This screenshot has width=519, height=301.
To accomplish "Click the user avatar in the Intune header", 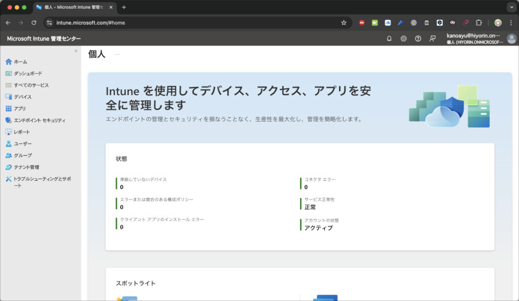I will click(x=511, y=39).
